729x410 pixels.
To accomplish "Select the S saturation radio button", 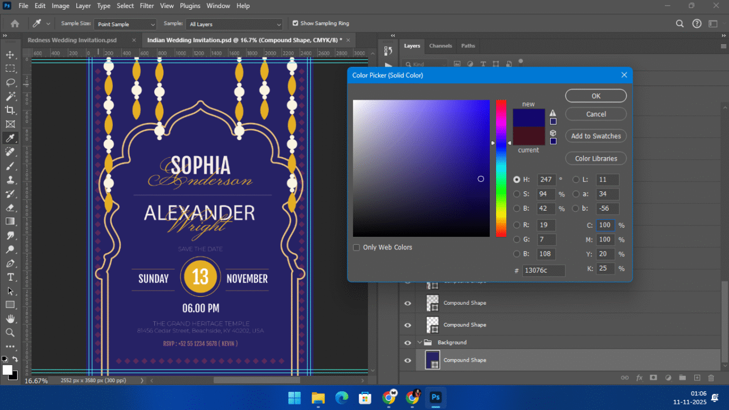I will click(517, 194).
